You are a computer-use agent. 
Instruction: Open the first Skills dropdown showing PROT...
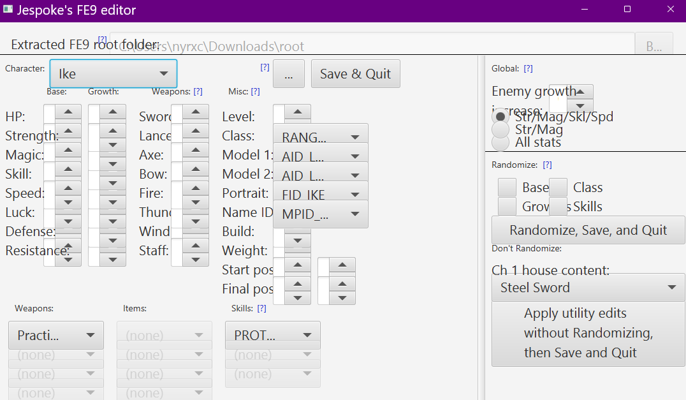(x=272, y=334)
